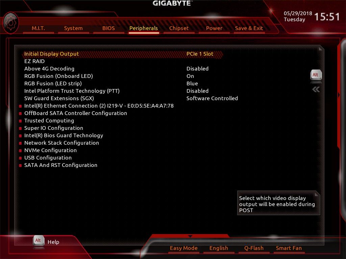Click the 15:51 clock display
Screen dimensions: 346x259
(327, 17)
